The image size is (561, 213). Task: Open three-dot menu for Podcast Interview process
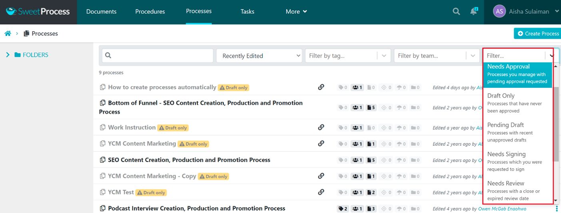point(557,208)
